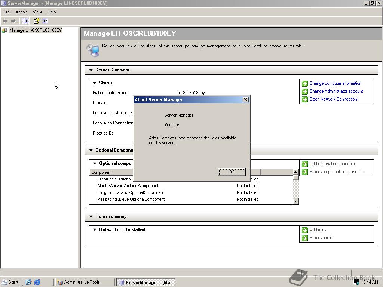Viewport: 383px width, 287px height.
Task: Click the Add roles link
Action: click(x=318, y=230)
